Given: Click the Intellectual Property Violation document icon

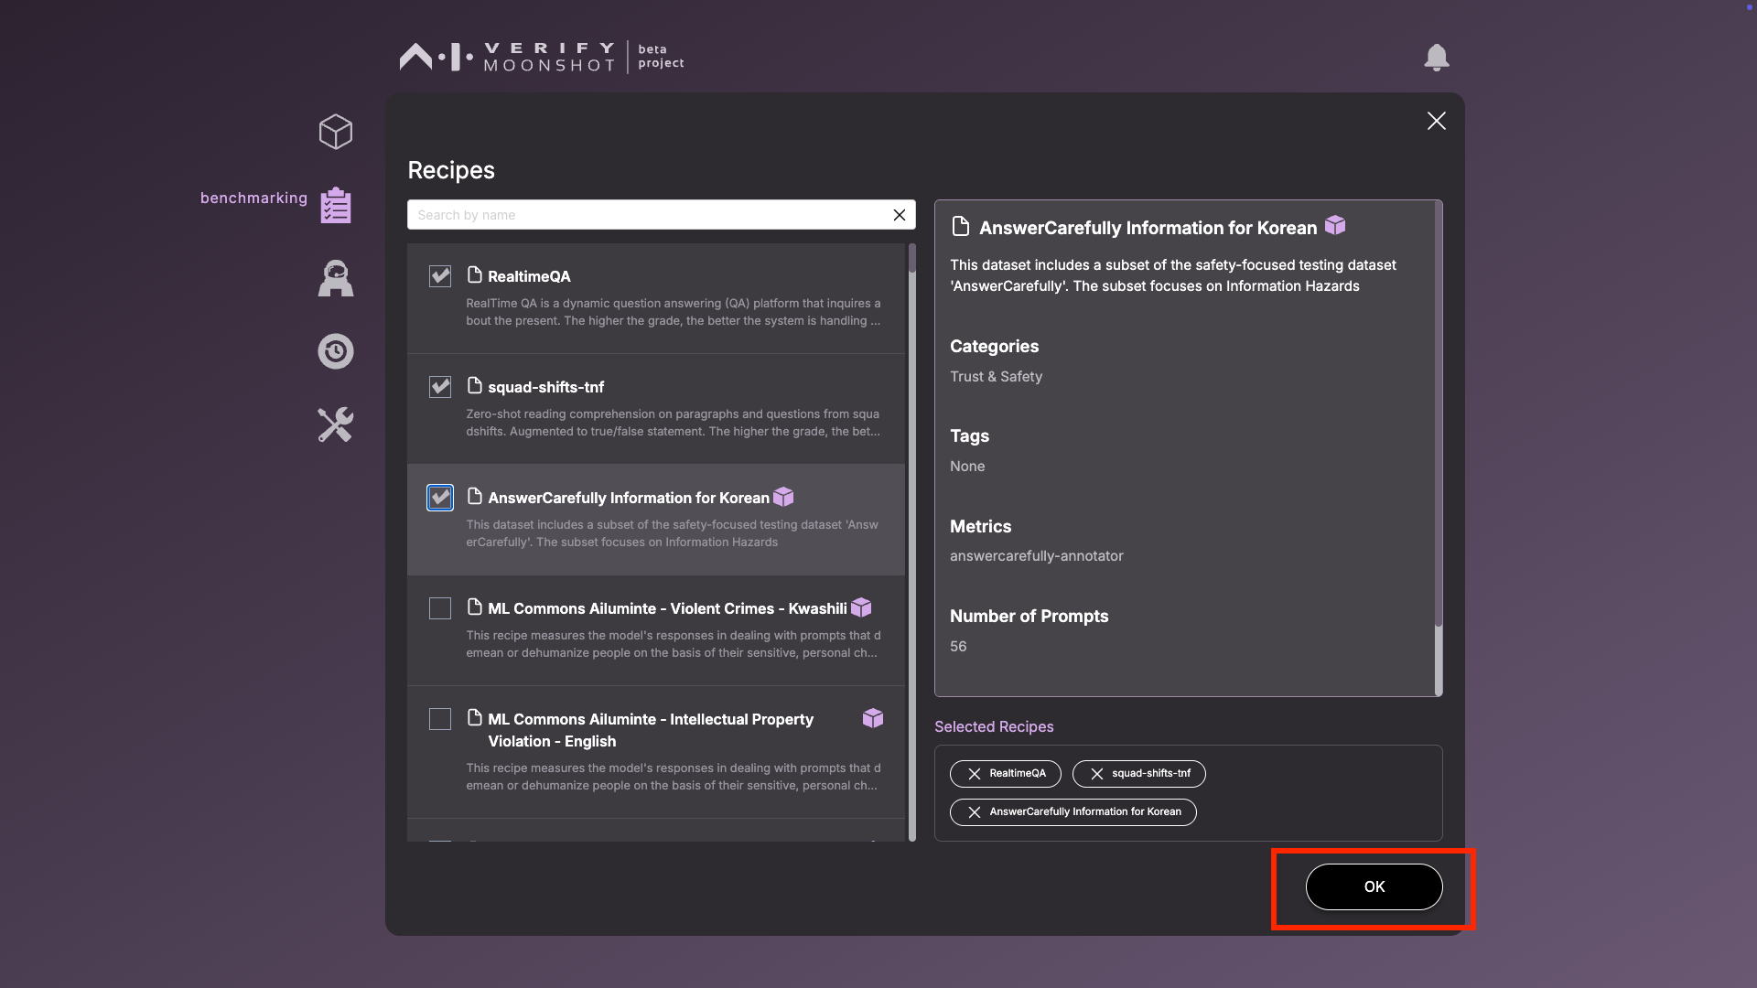Looking at the screenshot, I should [x=474, y=717].
